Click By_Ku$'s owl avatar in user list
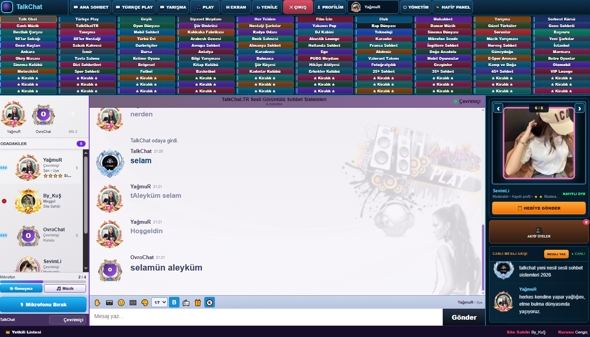 (28, 201)
